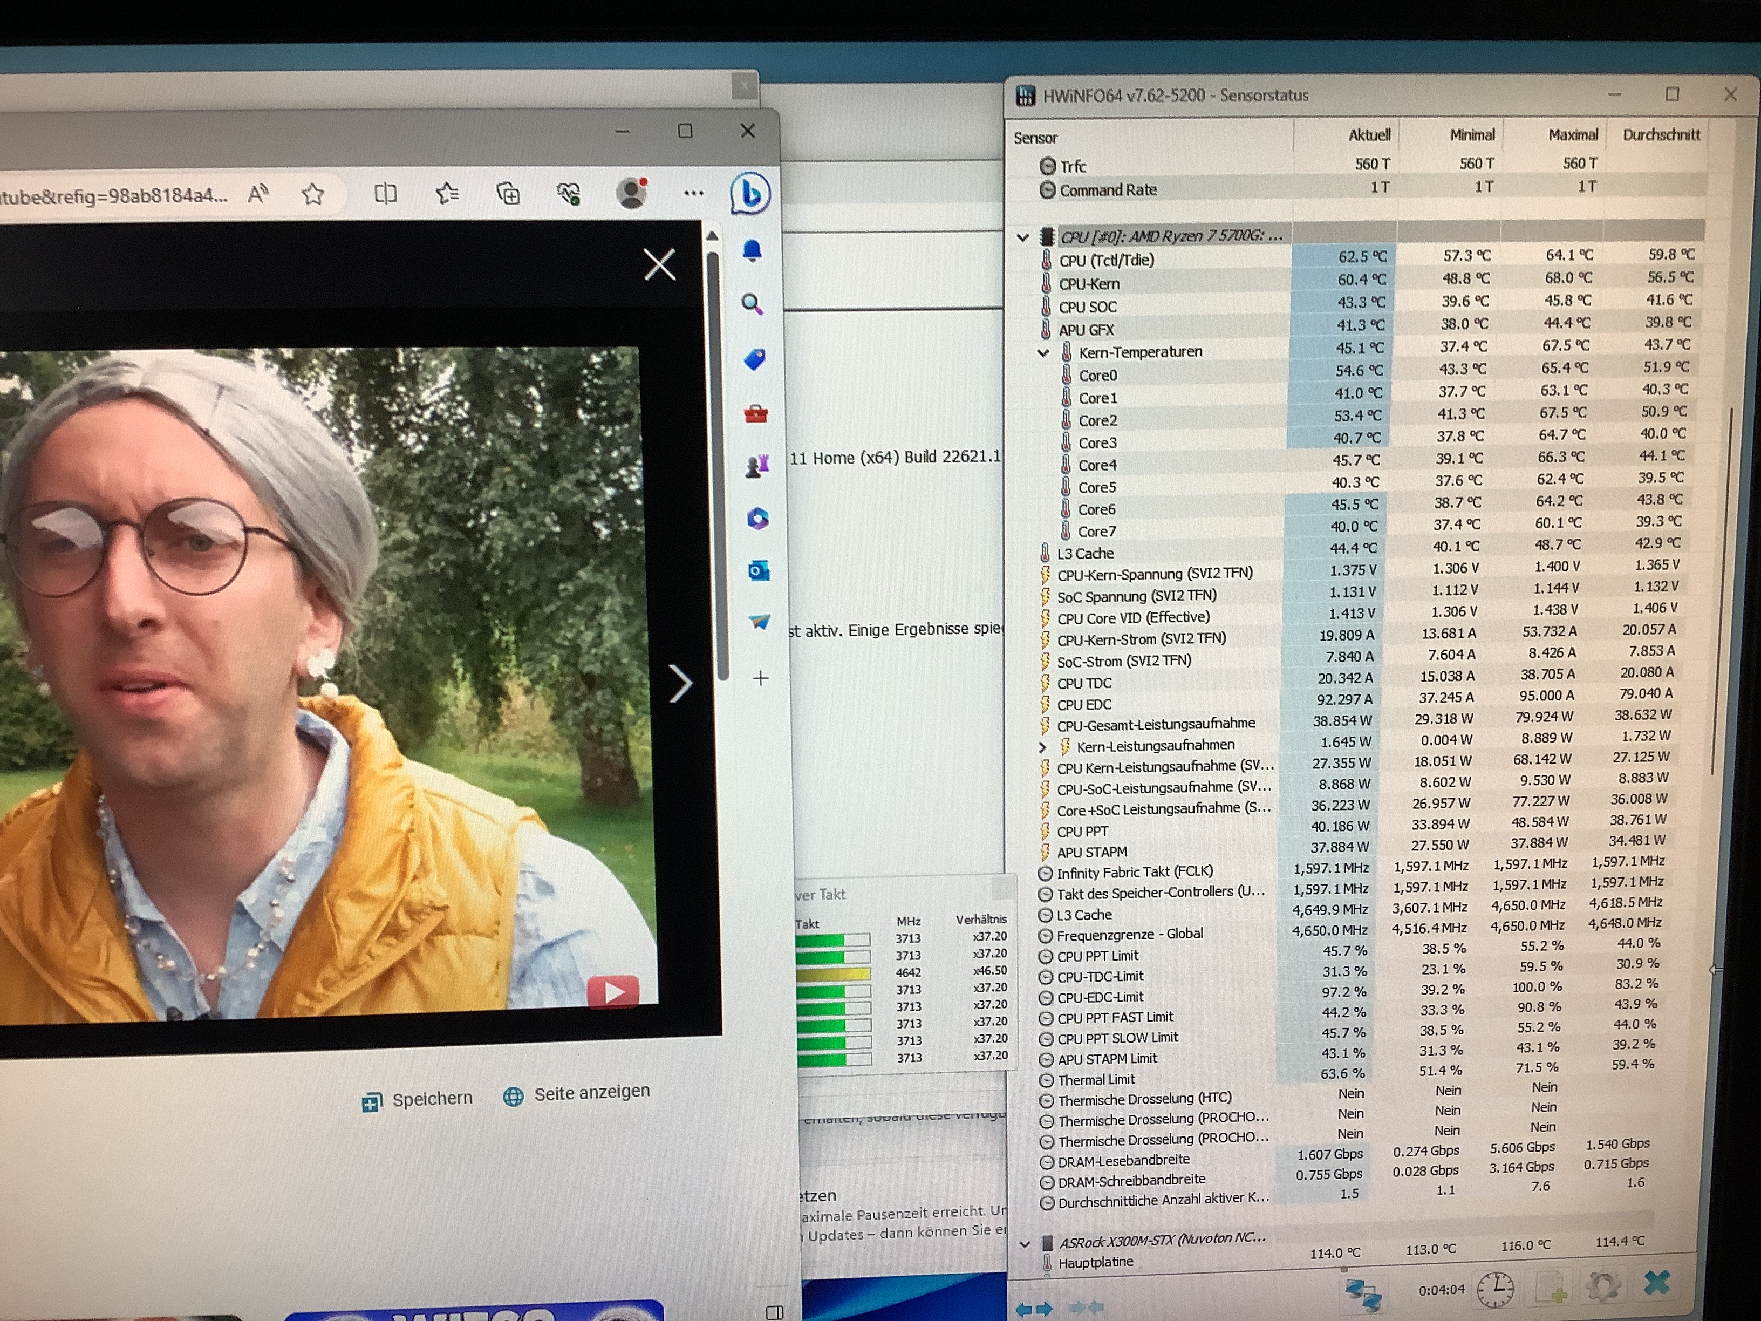This screenshot has height=1321, width=1761.
Task: Click the Maximal column header
Action: tap(1572, 134)
